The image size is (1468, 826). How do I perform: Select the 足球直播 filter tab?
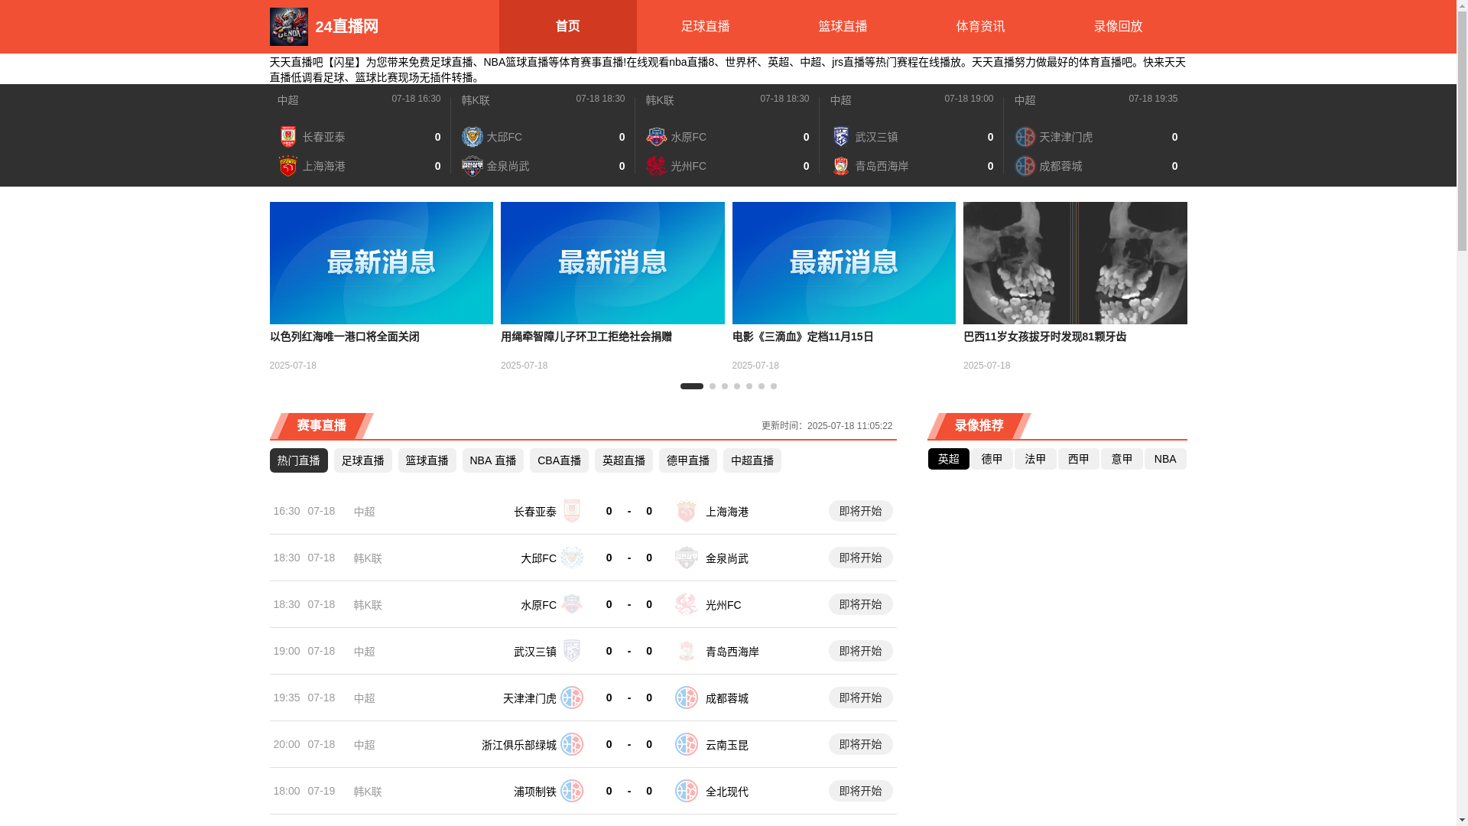pyautogui.click(x=362, y=460)
